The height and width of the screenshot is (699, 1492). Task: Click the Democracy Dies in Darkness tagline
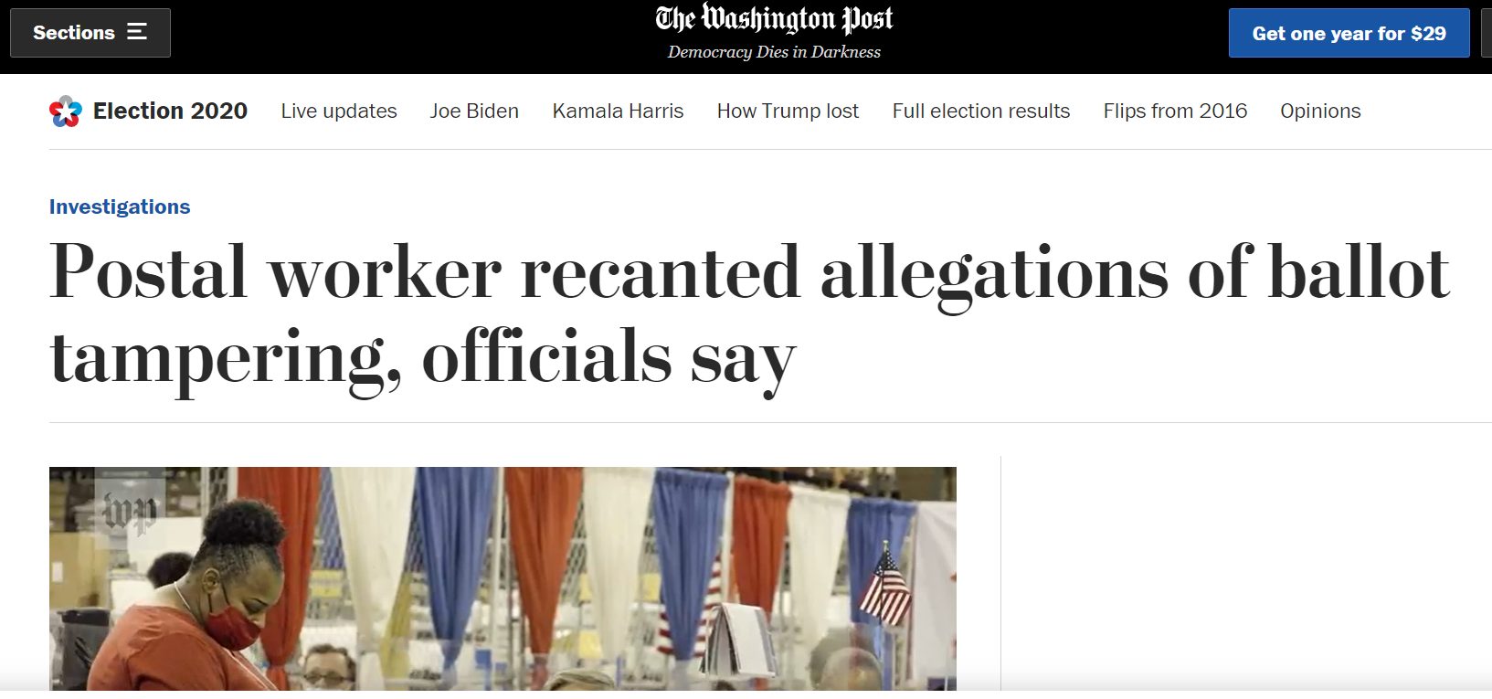(x=774, y=52)
